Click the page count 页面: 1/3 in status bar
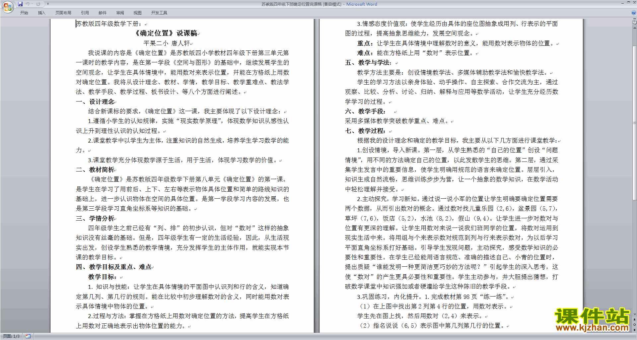The height and width of the screenshot is (340, 637). (x=11, y=336)
